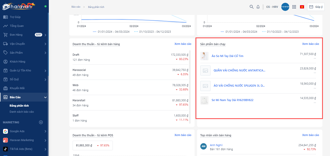Open the apps grid icon

[294, 7]
